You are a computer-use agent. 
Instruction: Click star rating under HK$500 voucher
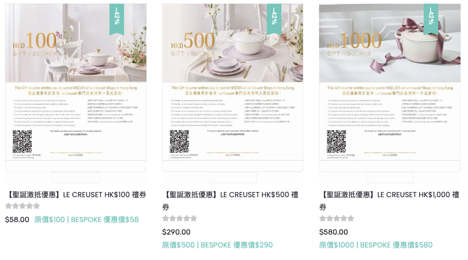pyautogui.click(x=179, y=218)
